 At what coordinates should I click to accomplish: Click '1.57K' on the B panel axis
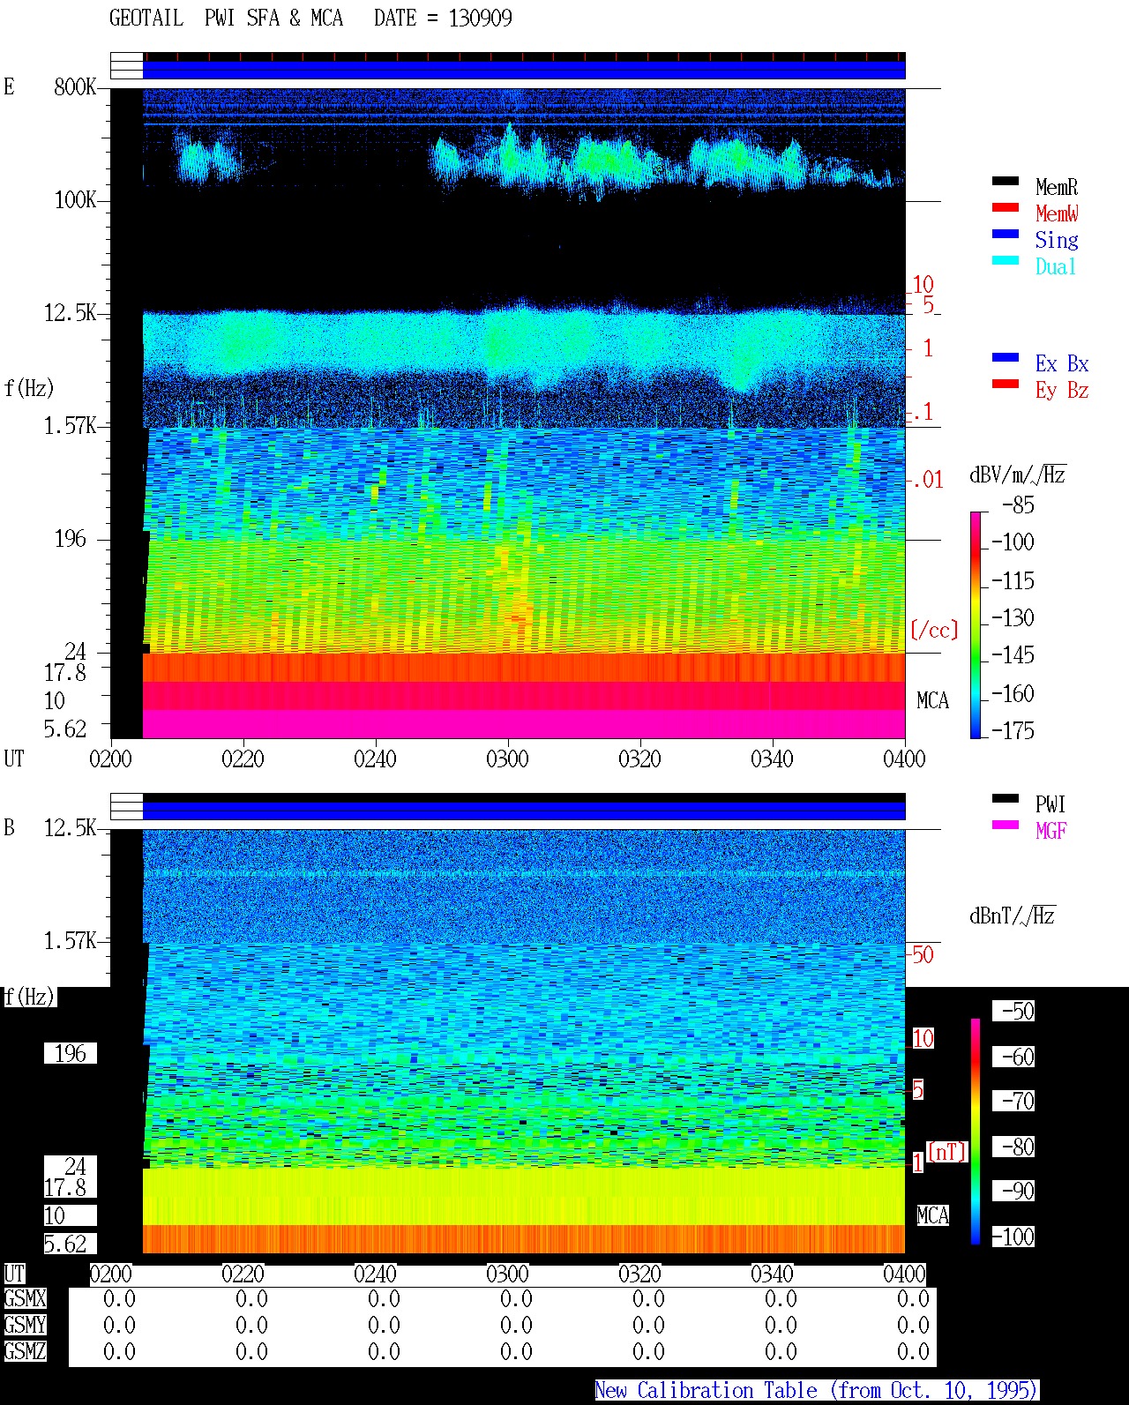[70, 940]
